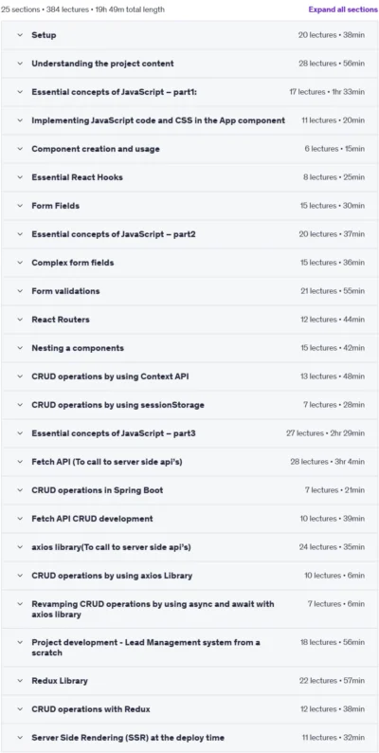Expand the Redux Library section
379x753 pixels.
tap(189, 681)
